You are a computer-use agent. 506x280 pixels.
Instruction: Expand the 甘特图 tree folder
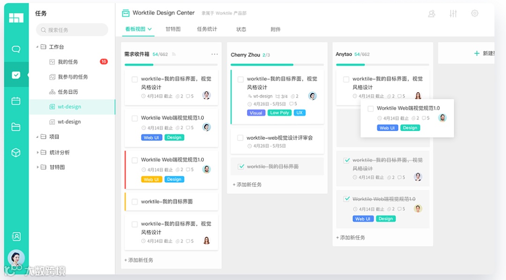(37, 167)
